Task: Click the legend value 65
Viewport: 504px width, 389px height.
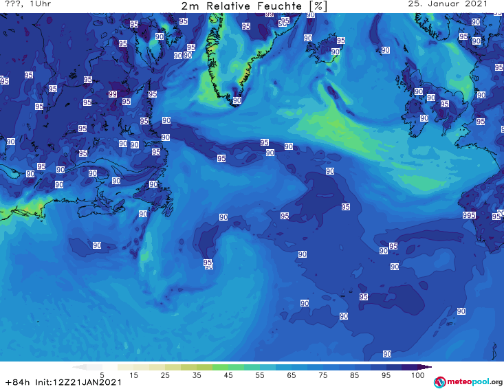Action: pos(292,375)
